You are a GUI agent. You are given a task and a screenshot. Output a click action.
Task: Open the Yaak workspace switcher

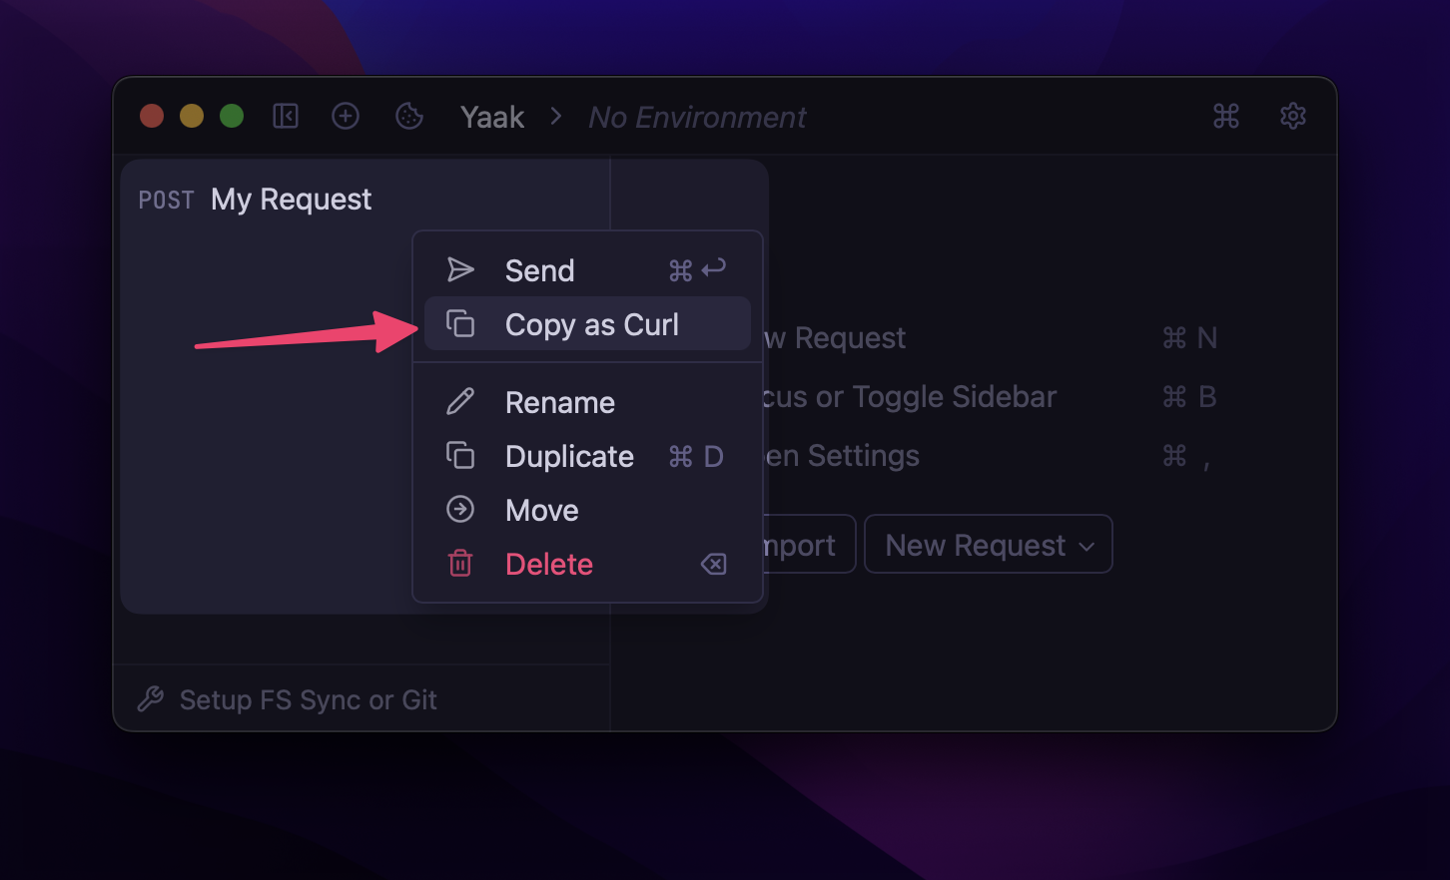491,116
